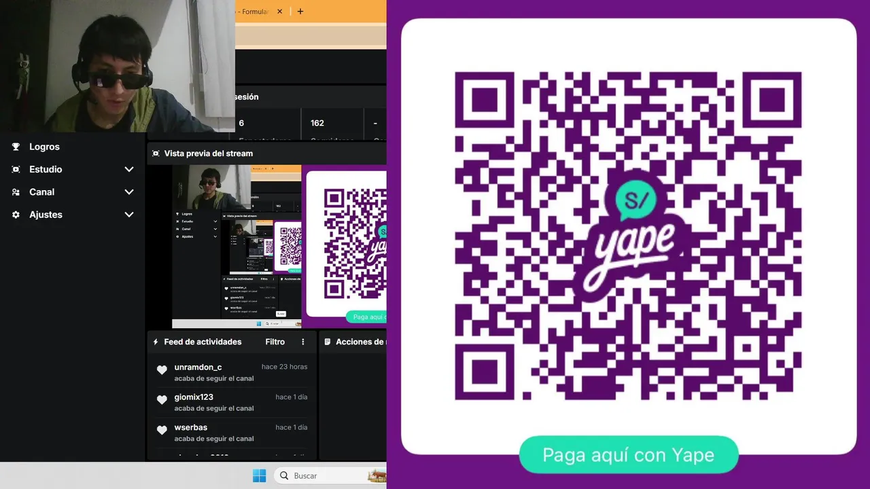Click the 'hace 23 horas' timestamp
The width and height of the screenshot is (870, 489).
[284, 367]
